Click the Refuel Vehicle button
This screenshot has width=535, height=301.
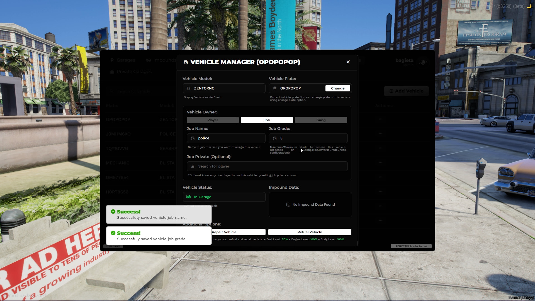(x=310, y=232)
